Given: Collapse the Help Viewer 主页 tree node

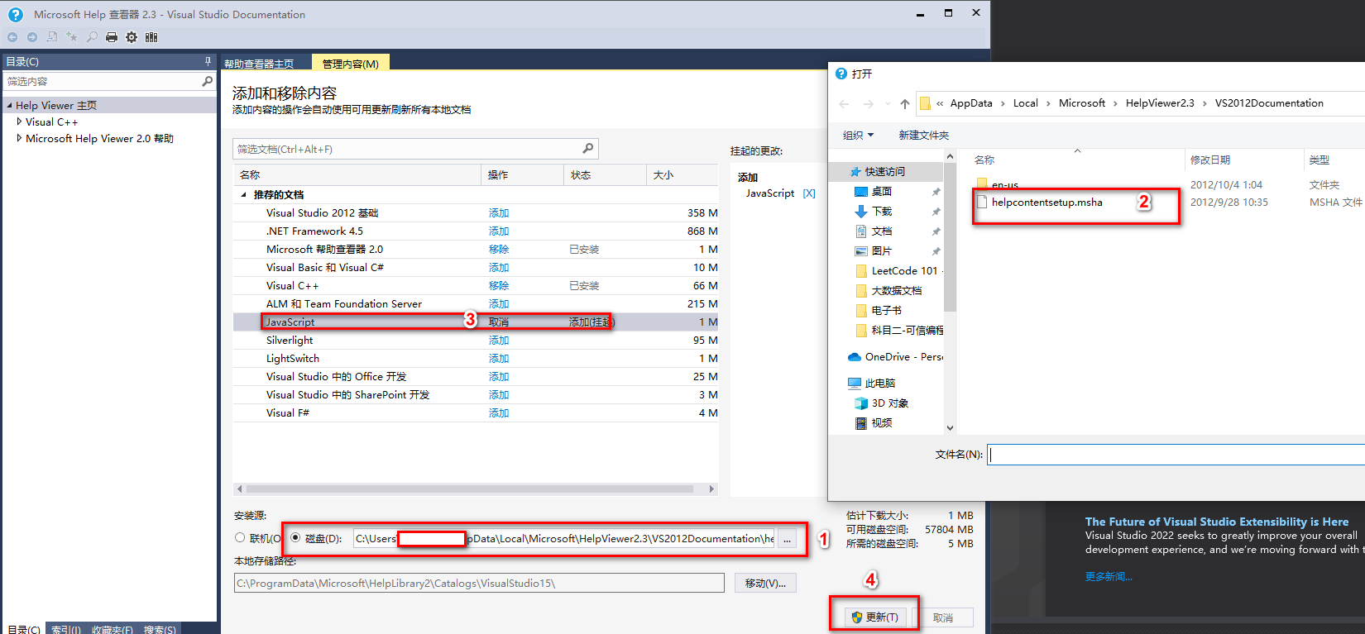Looking at the screenshot, I should [10, 105].
